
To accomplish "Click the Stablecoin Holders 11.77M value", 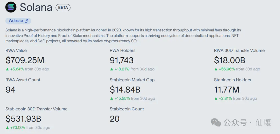I will tap(227, 90).
